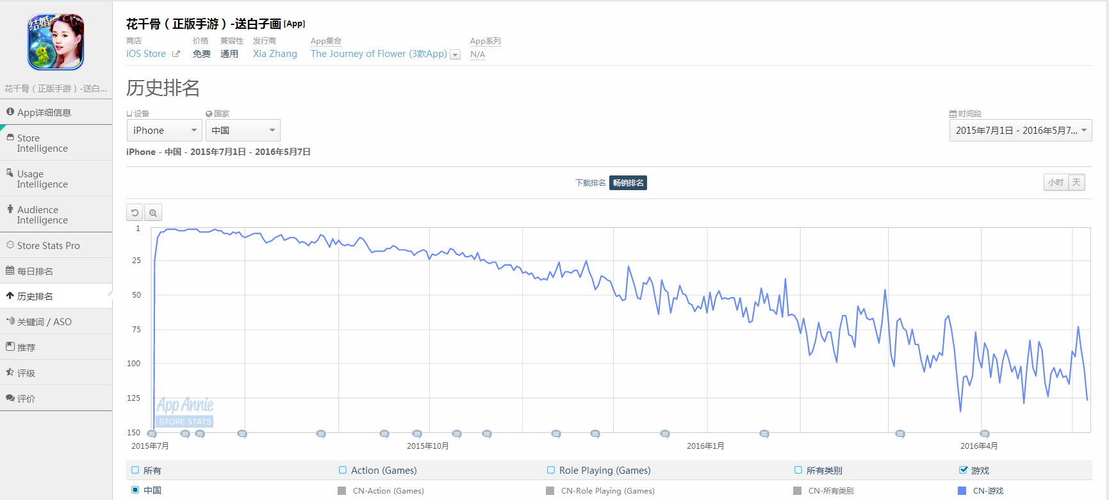Uncheck the 游戏 checkbox

tap(963, 470)
